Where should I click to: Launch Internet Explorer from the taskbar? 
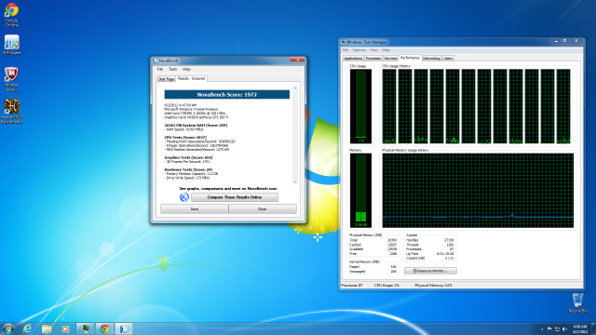(x=27, y=328)
